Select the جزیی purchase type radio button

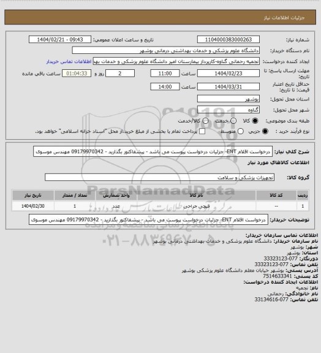pyautogui.click(x=265, y=131)
